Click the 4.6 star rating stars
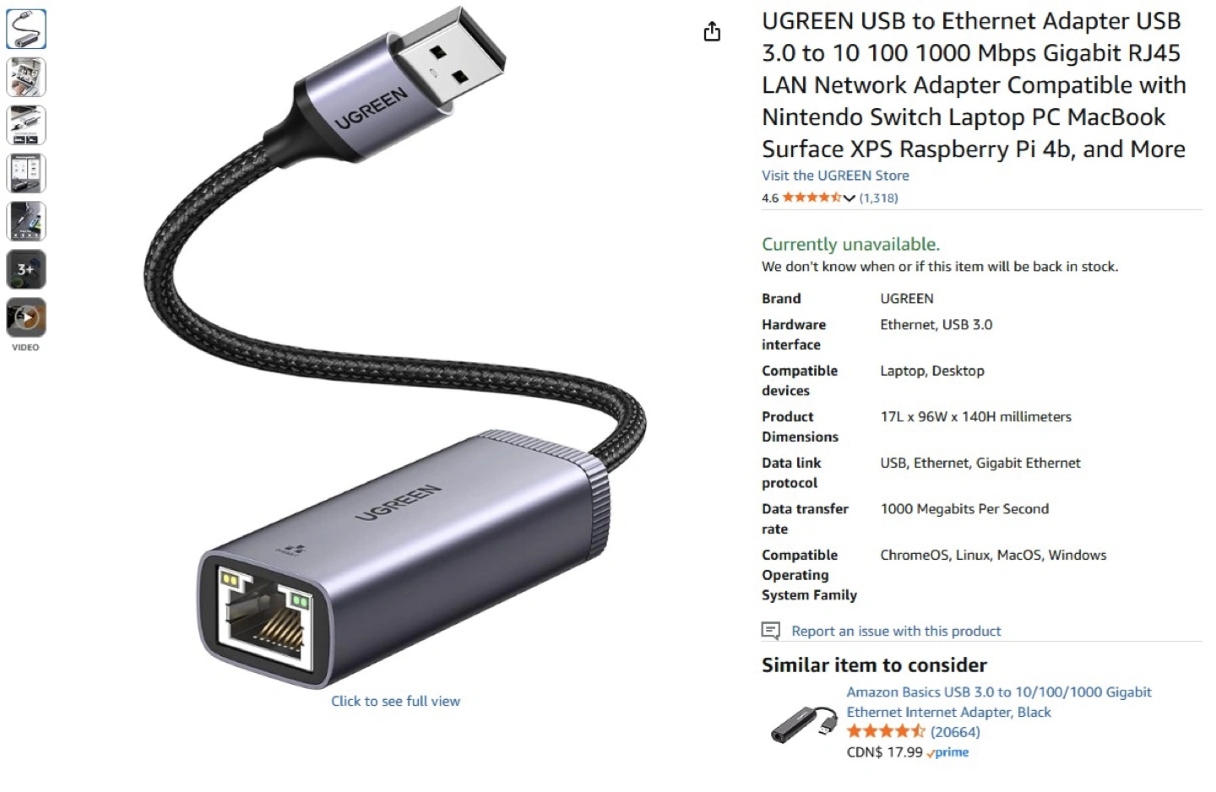The height and width of the screenshot is (792, 1216). [812, 198]
